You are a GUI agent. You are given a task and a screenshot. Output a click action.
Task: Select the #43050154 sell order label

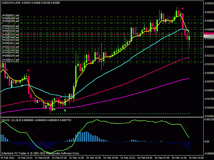pos(11,56)
